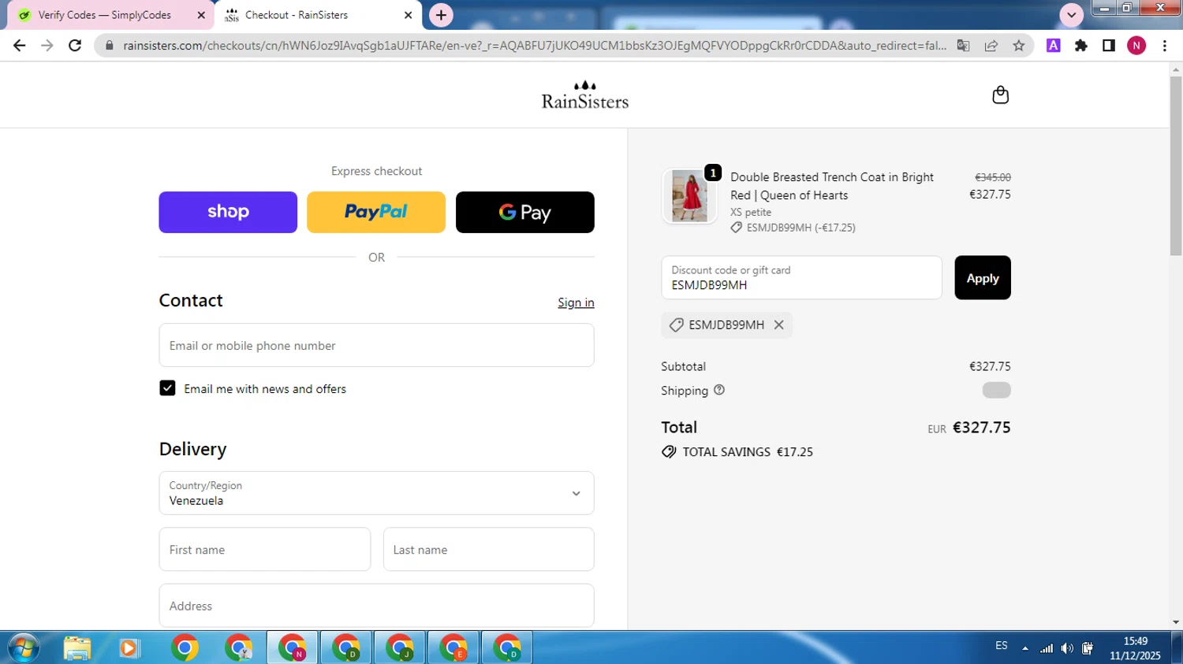Close the Checkout RainSisters tab

tap(408, 15)
